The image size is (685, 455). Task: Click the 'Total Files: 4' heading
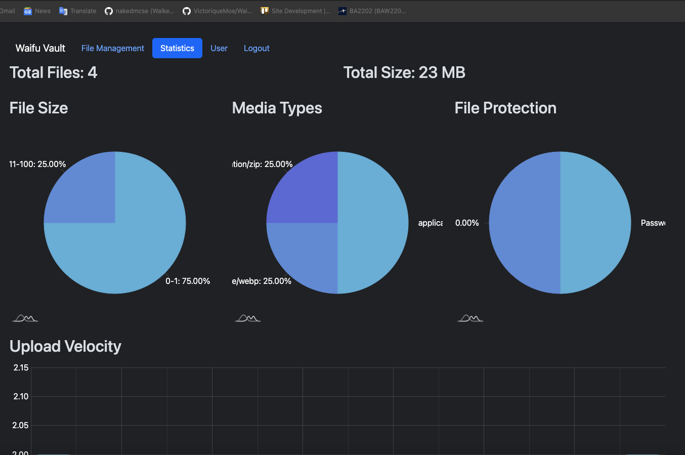click(54, 72)
